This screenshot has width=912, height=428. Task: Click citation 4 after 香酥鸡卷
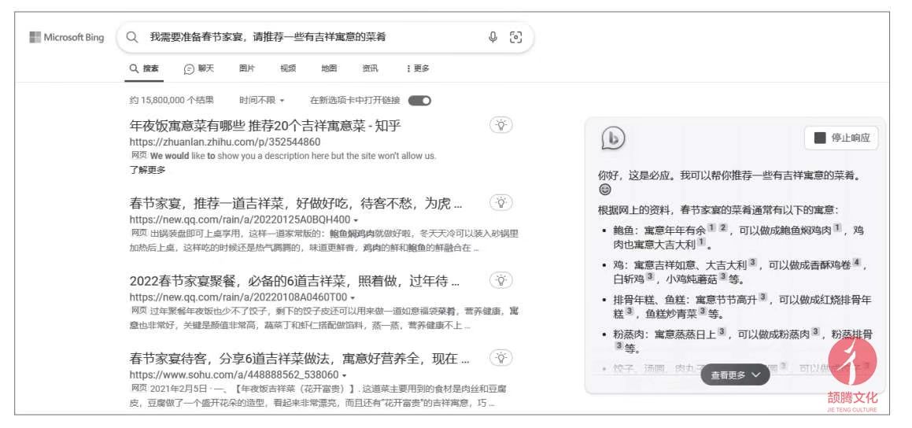(x=856, y=262)
